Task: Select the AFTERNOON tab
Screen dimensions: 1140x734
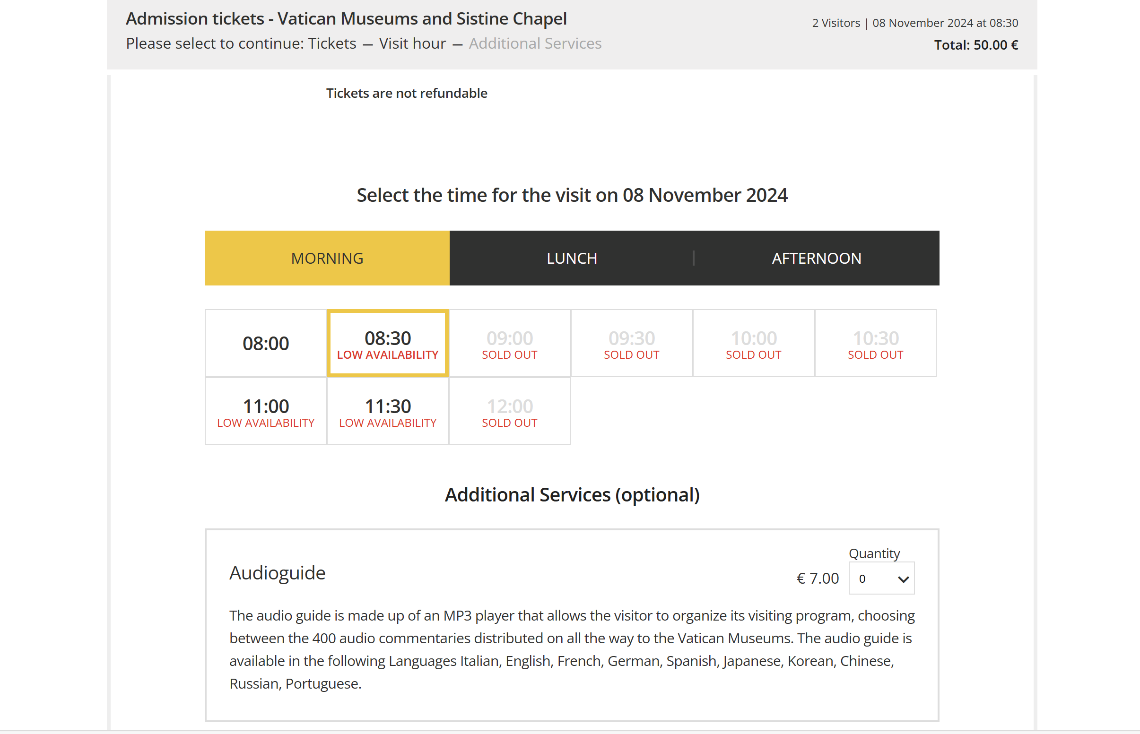Action: tap(816, 258)
